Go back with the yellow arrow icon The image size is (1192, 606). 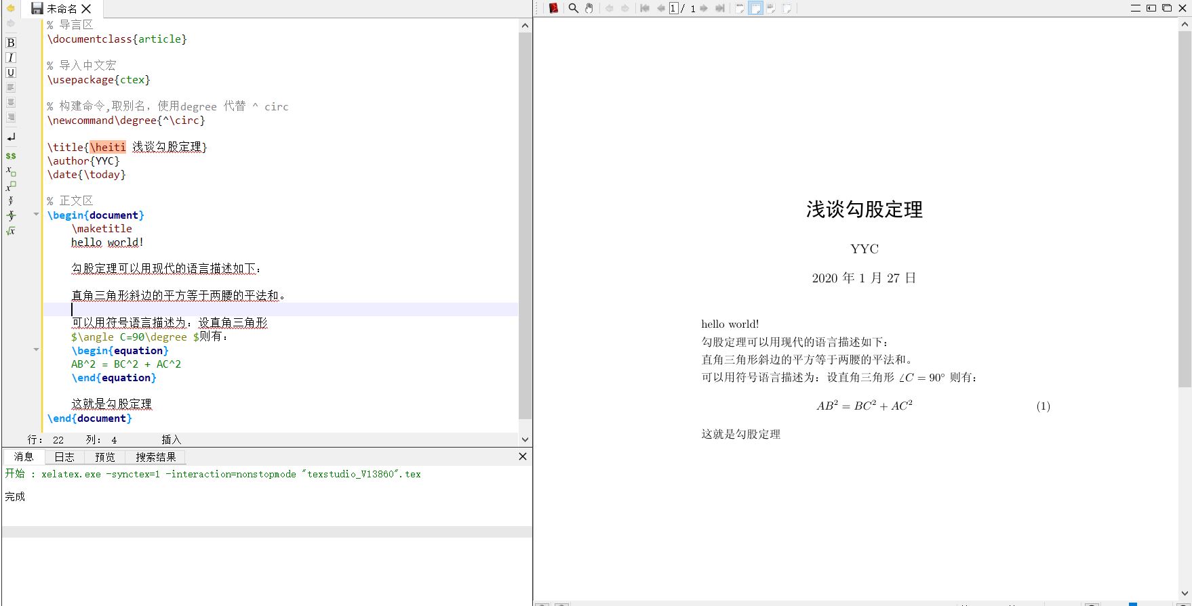click(10, 8)
